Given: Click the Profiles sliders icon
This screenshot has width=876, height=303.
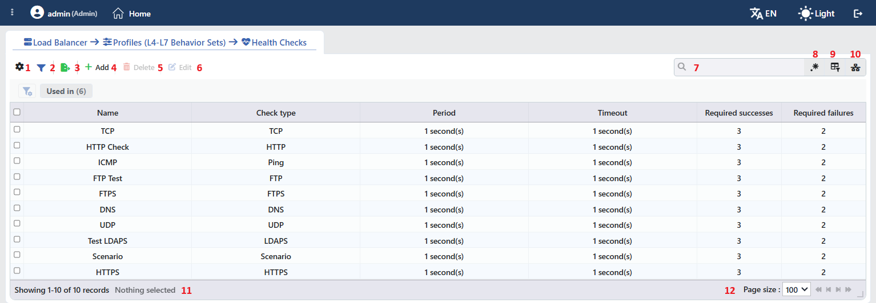Looking at the screenshot, I should 107,42.
